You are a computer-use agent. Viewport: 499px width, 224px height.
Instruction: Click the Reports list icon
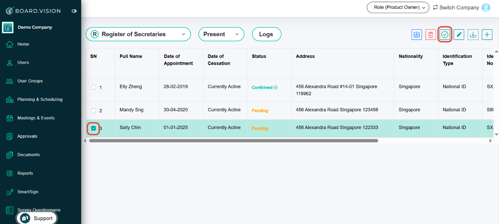pos(10,173)
